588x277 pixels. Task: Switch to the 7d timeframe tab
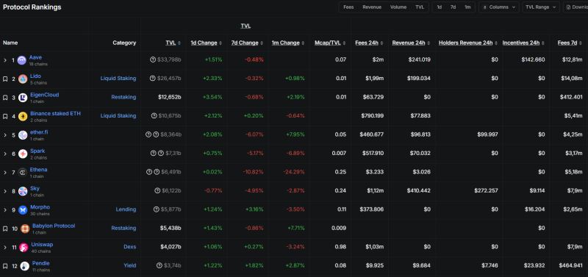point(453,7)
